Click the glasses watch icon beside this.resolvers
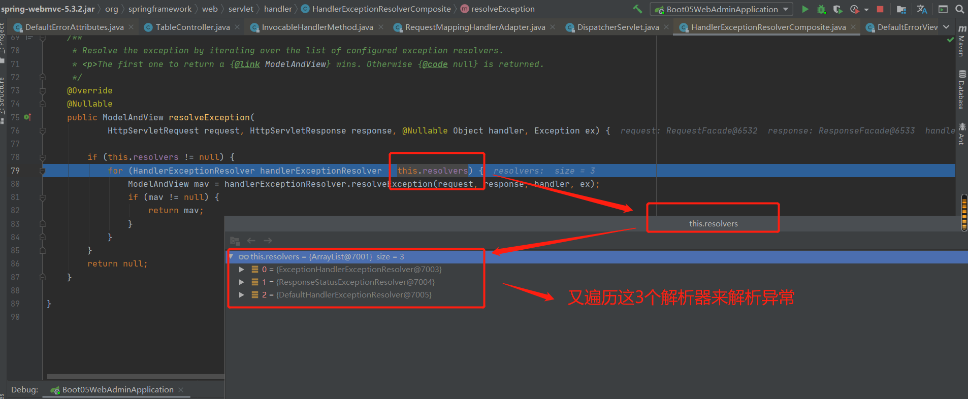The height and width of the screenshot is (399, 968). (244, 257)
